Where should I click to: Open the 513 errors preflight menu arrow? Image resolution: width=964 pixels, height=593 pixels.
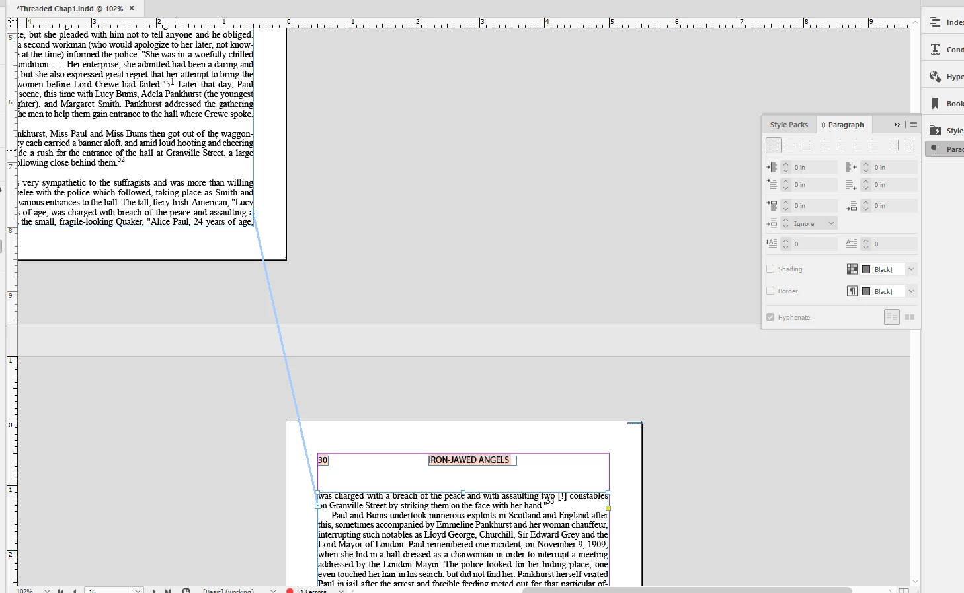coord(341,591)
